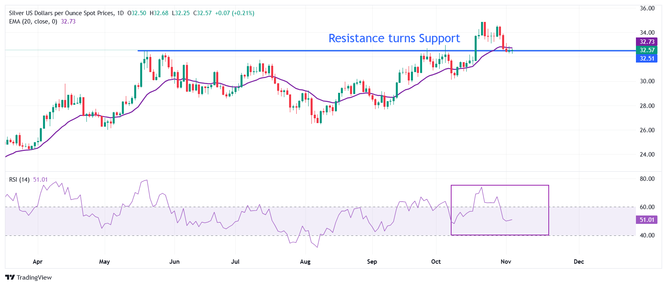Click the Nov label on time axis
Screen dimensions: 667x286
(506, 262)
